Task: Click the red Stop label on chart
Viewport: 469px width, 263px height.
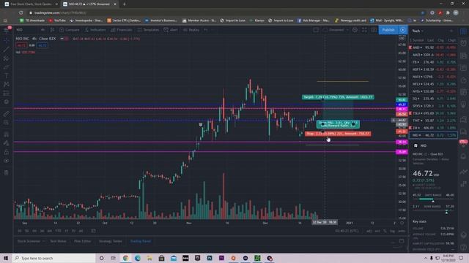Action: [338, 134]
